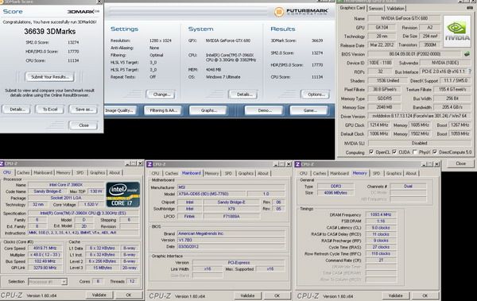Switch to the Validation tab in GPU-Z

395,9
